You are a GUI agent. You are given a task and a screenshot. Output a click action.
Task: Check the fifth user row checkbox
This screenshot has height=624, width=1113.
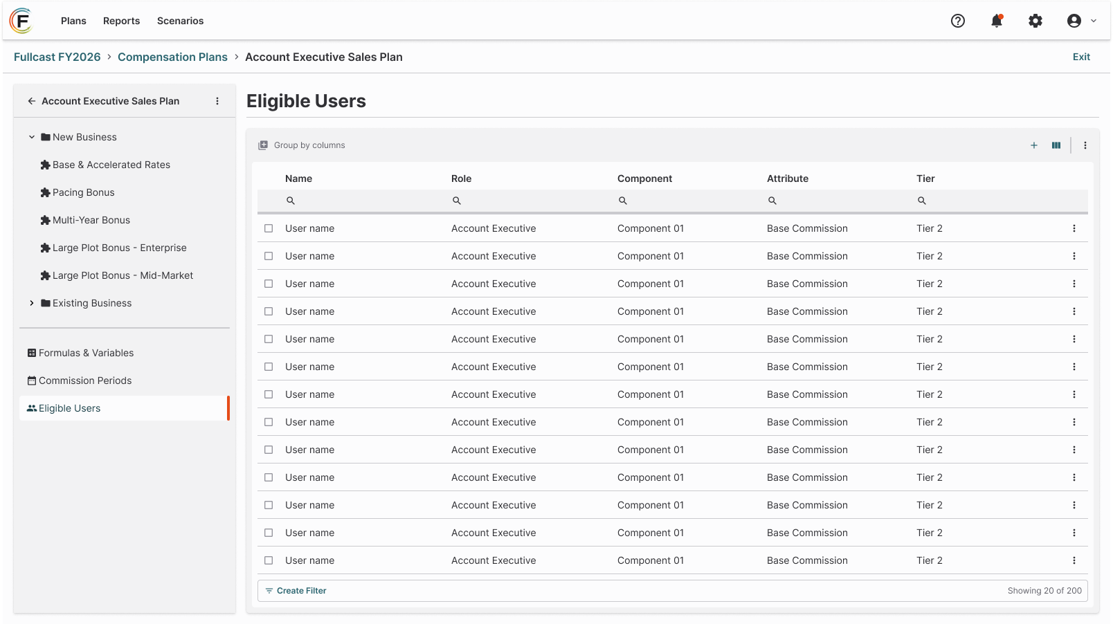pyautogui.click(x=269, y=339)
